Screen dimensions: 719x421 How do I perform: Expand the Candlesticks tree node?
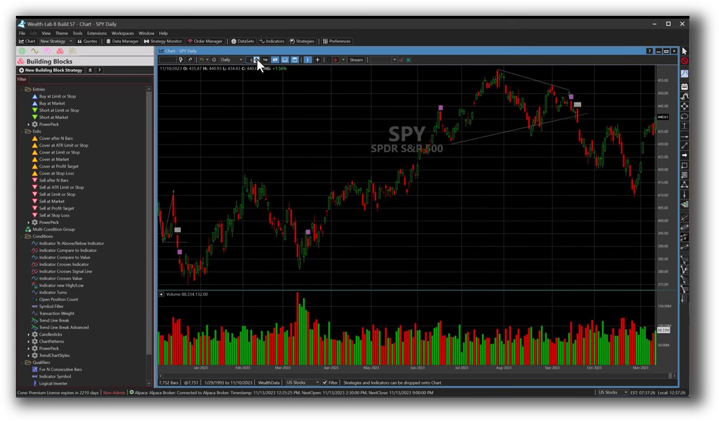pyautogui.click(x=28, y=334)
